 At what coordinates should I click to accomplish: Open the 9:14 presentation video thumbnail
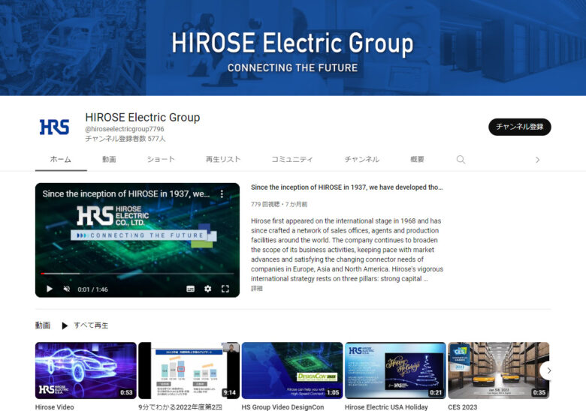click(189, 370)
